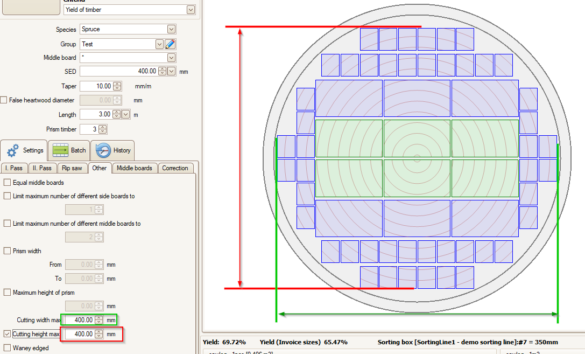
Task: Click the pencil edit icon beside Group
Action: (x=170, y=44)
